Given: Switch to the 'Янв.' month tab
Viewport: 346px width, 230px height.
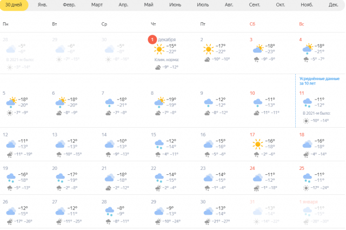Looking at the screenshot, I should tap(42, 5).
